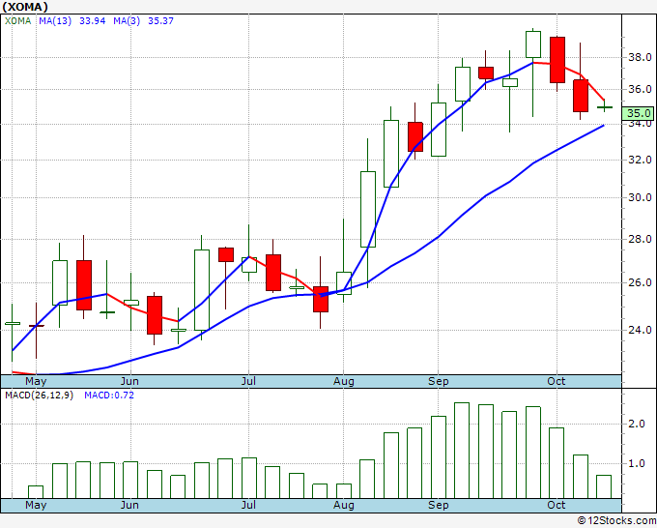Click Jun on the MACD panel axis
Screen dimensions: 657x528
(x=129, y=505)
